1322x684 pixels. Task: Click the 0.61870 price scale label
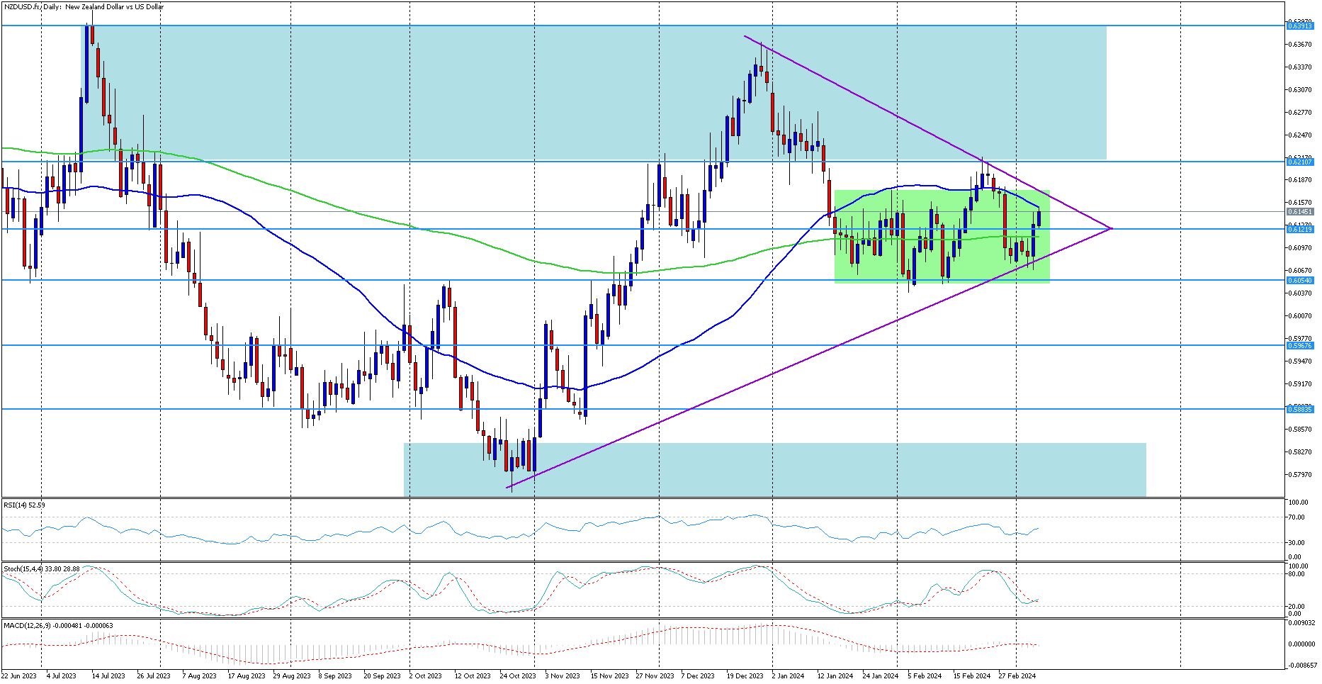(x=1300, y=180)
